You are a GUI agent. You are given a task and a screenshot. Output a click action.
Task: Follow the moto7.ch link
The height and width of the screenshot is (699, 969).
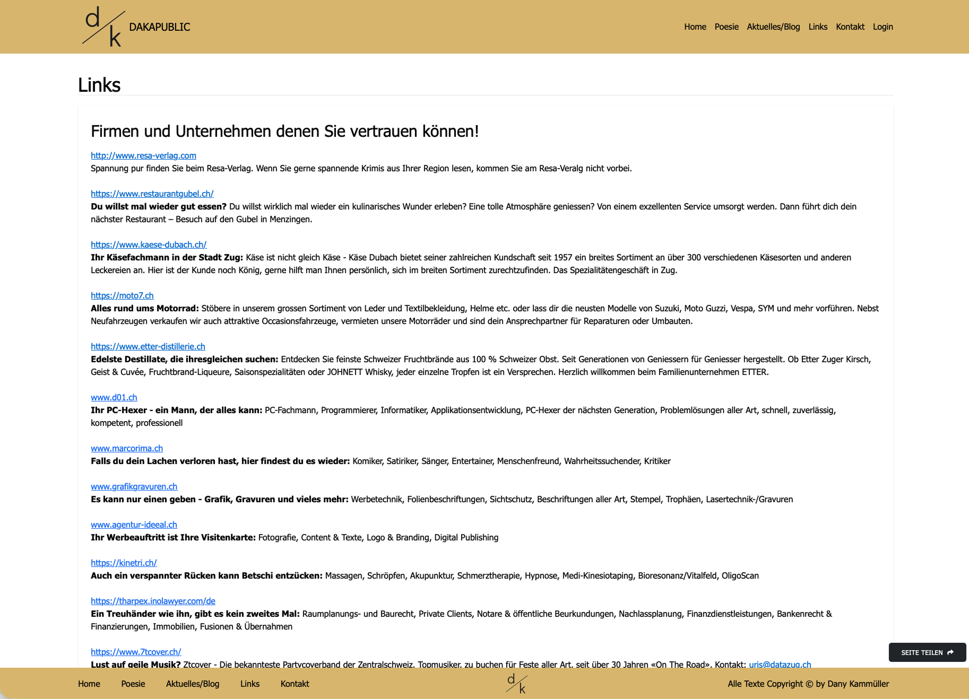(122, 295)
